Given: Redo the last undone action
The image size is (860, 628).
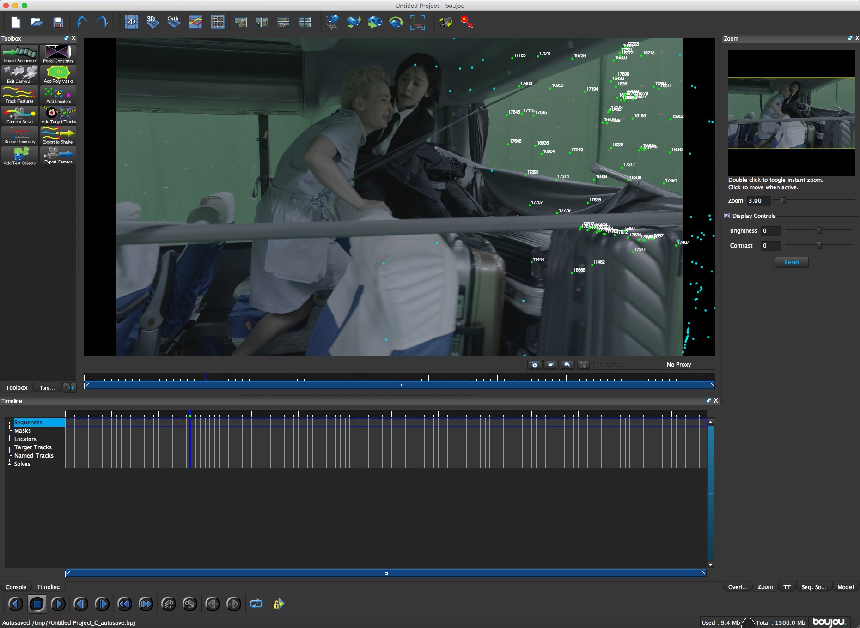Looking at the screenshot, I should tap(103, 22).
